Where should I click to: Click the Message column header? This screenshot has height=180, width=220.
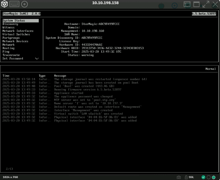[x=60, y=76]
